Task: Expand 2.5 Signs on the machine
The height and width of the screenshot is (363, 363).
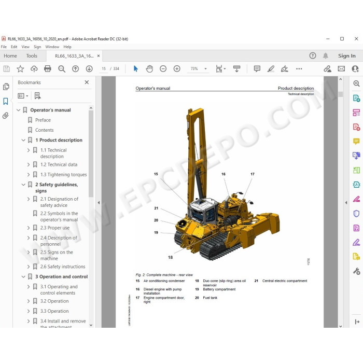Action: pos(29,252)
